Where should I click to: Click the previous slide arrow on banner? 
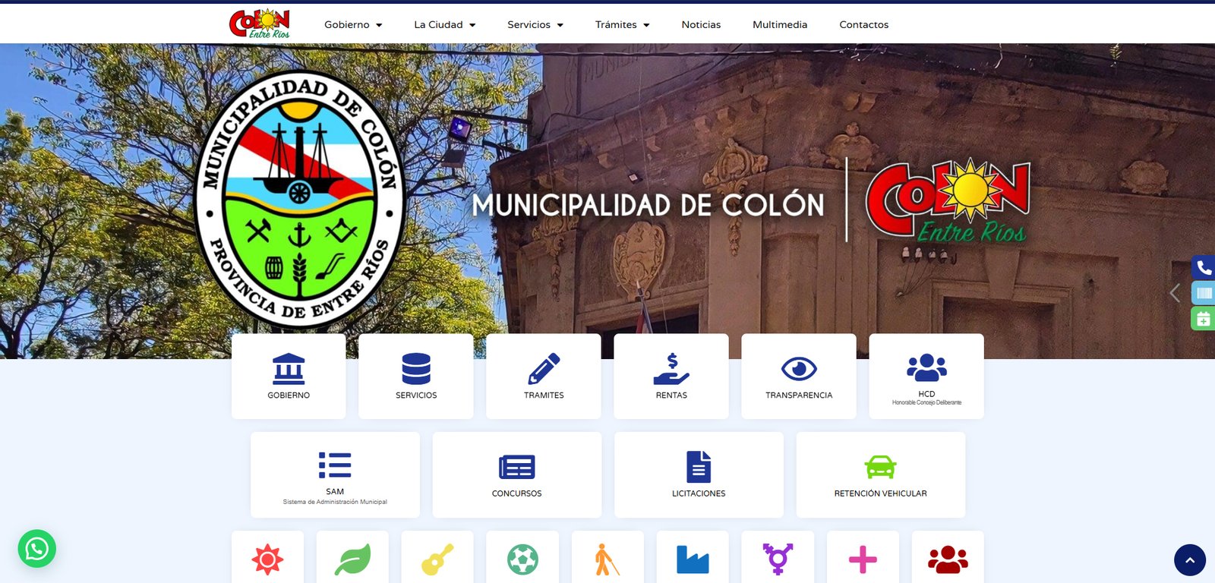pyautogui.click(x=1175, y=293)
